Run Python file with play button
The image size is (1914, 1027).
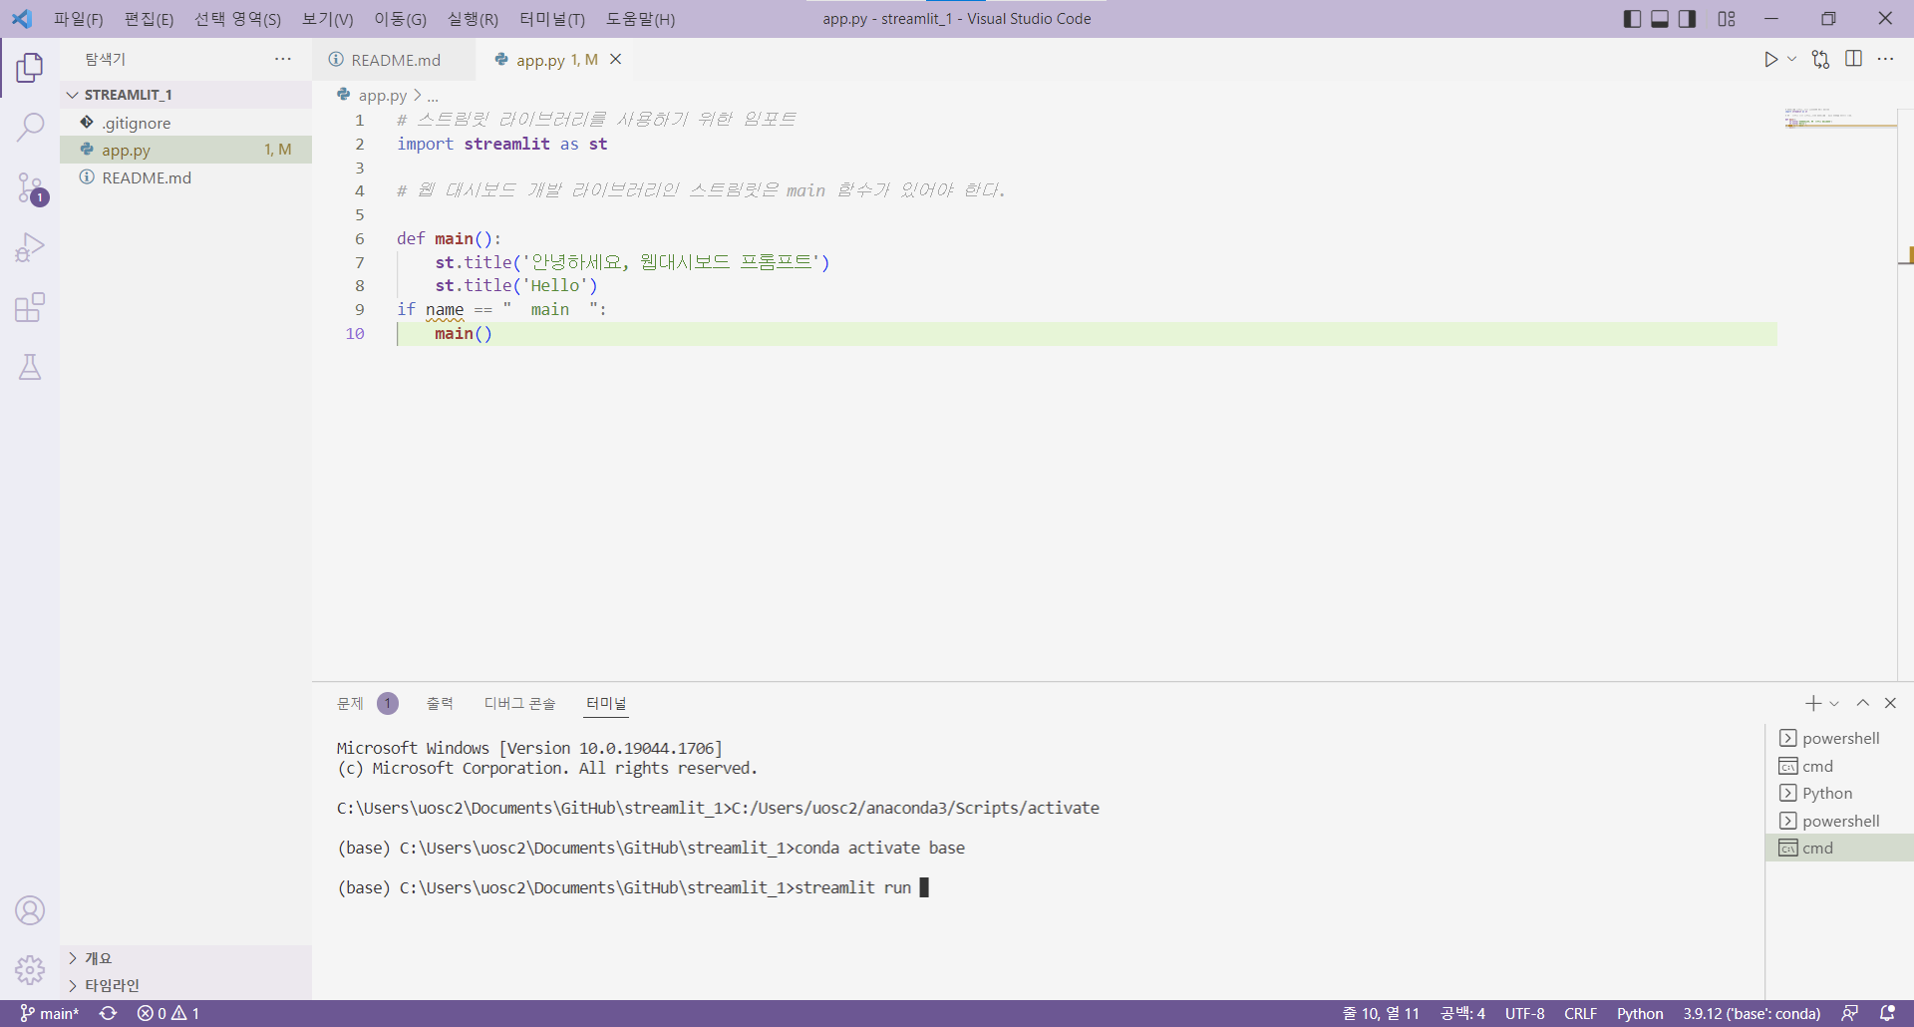(x=1770, y=60)
